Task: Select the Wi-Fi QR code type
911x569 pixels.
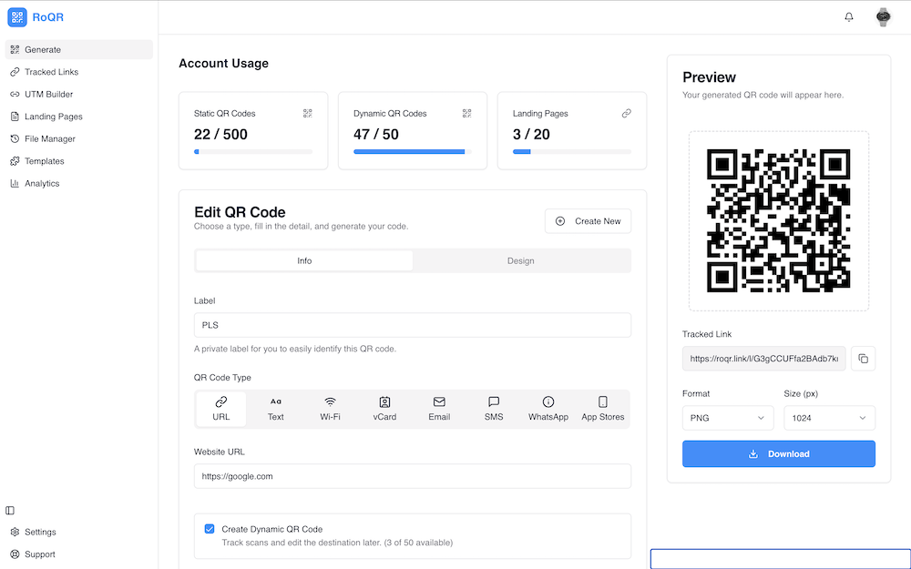Action: click(330, 409)
